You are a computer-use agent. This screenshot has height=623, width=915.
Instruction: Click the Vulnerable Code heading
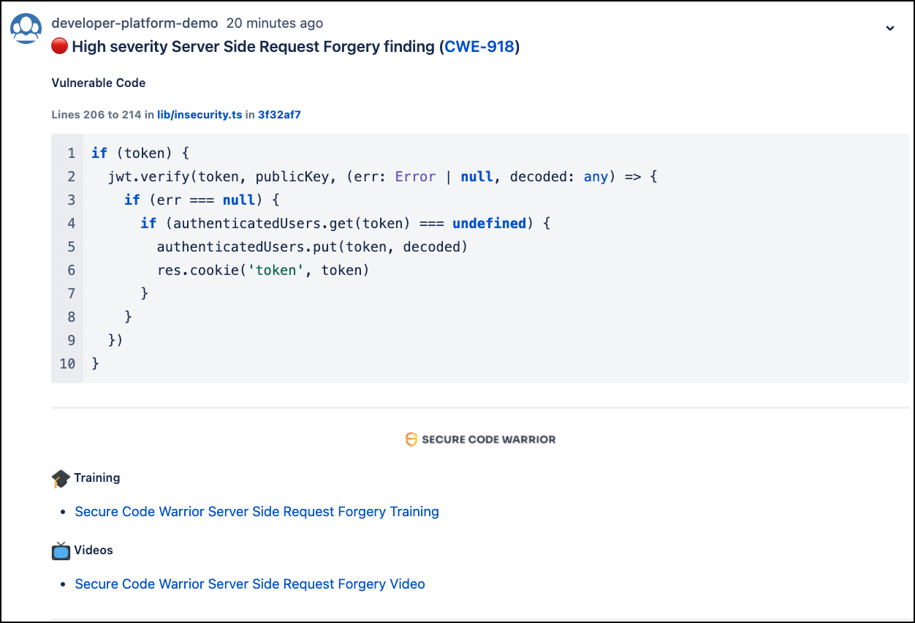tap(99, 83)
